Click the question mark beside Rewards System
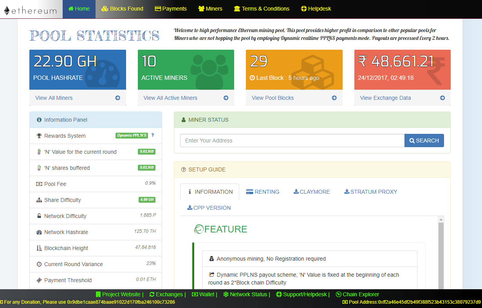The height and width of the screenshot is (308, 482). pos(152,136)
